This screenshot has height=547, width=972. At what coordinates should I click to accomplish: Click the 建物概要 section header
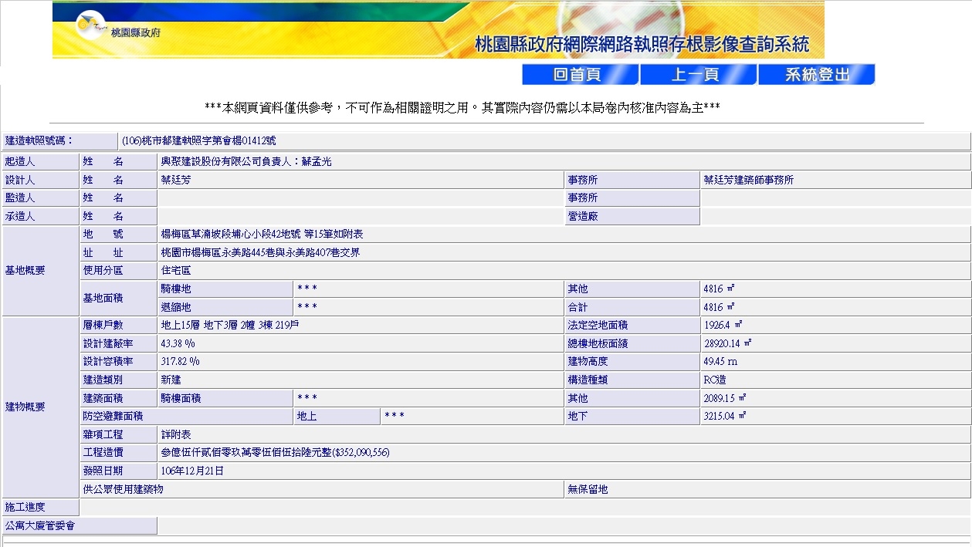(40, 407)
